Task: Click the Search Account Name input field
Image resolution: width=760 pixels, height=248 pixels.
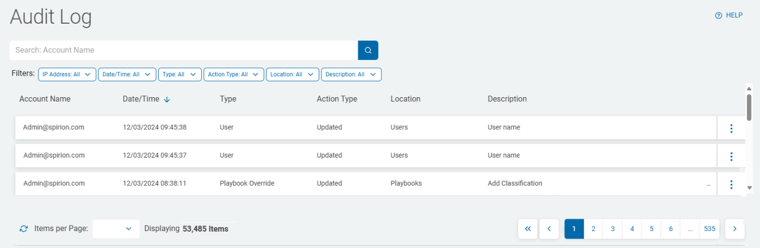Action: 184,50
